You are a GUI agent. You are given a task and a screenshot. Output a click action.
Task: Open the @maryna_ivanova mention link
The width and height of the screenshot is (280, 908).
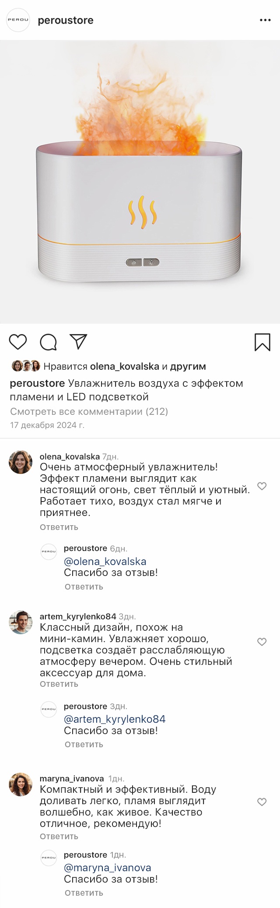click(108, 868)
